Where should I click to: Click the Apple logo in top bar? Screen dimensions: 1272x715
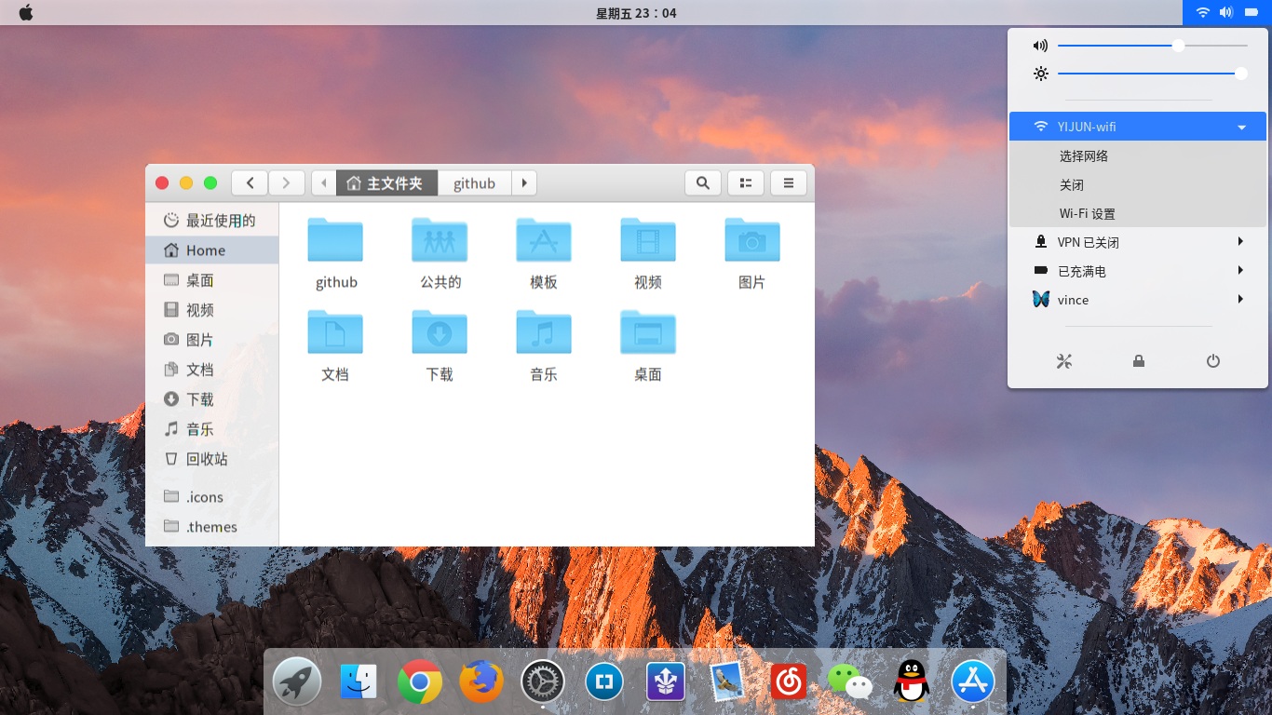coord(25,12)
